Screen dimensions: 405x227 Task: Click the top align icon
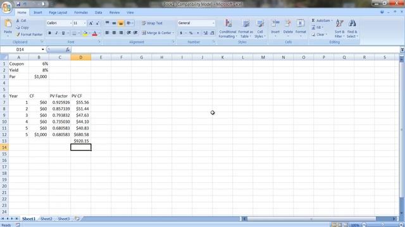(x=107, y=23)
